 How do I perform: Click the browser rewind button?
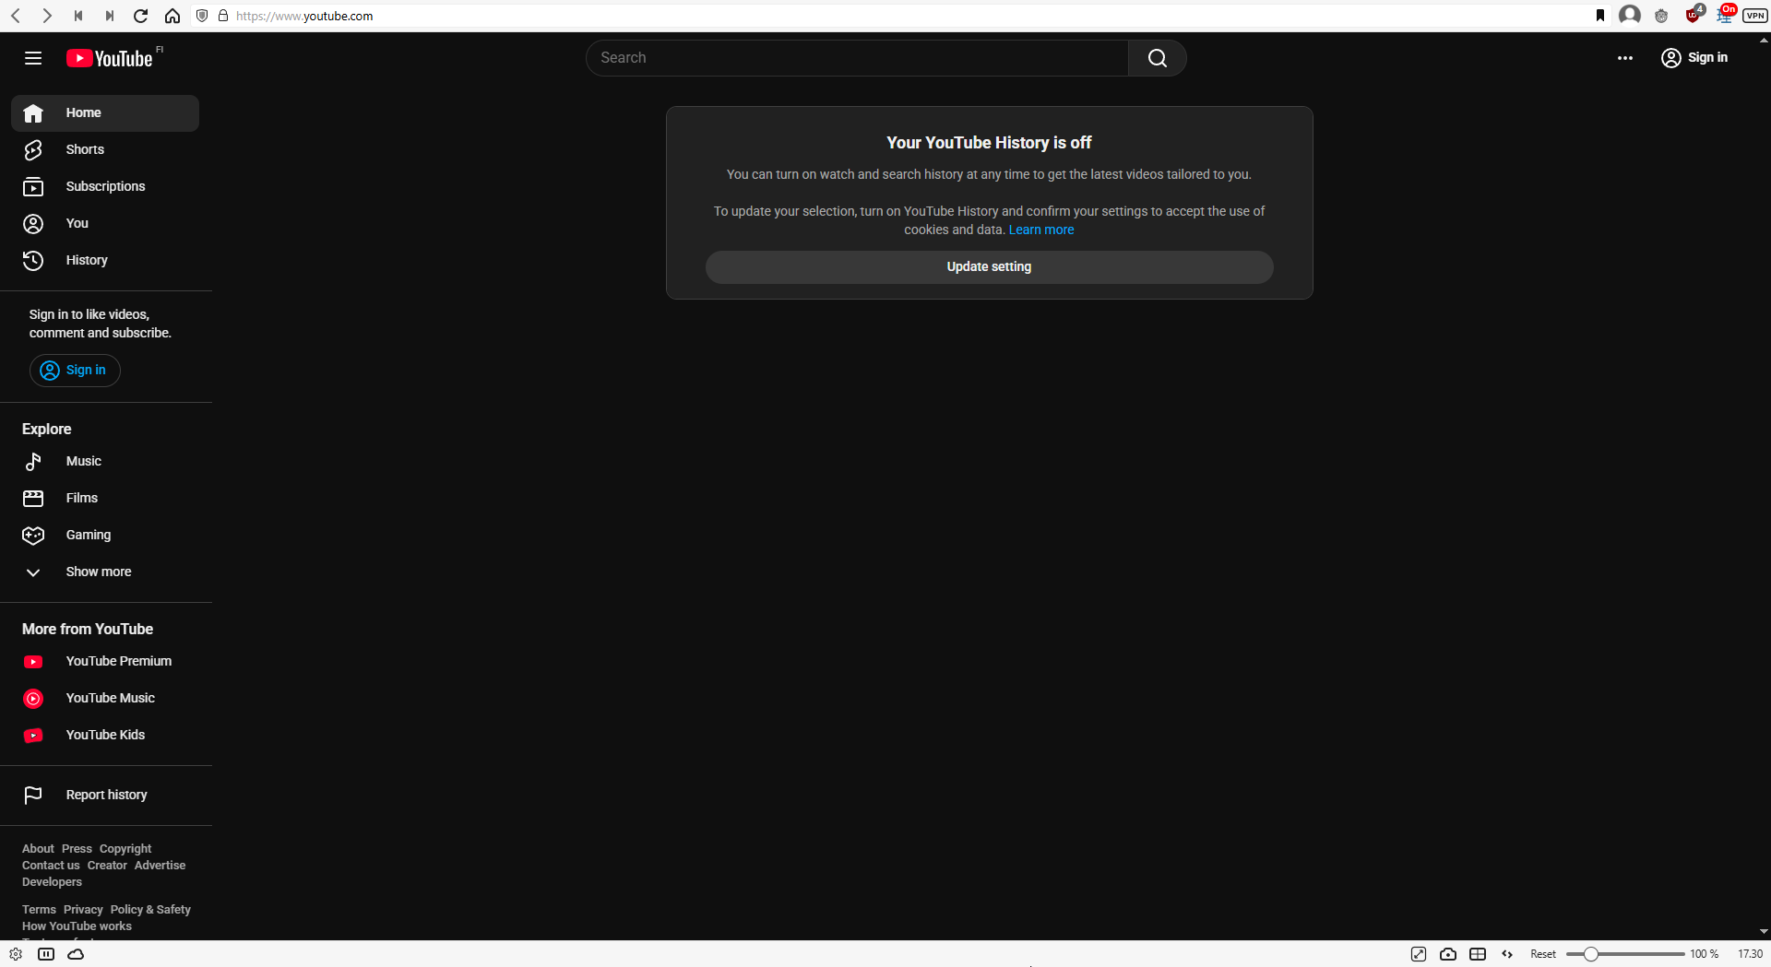click(78, 16)
